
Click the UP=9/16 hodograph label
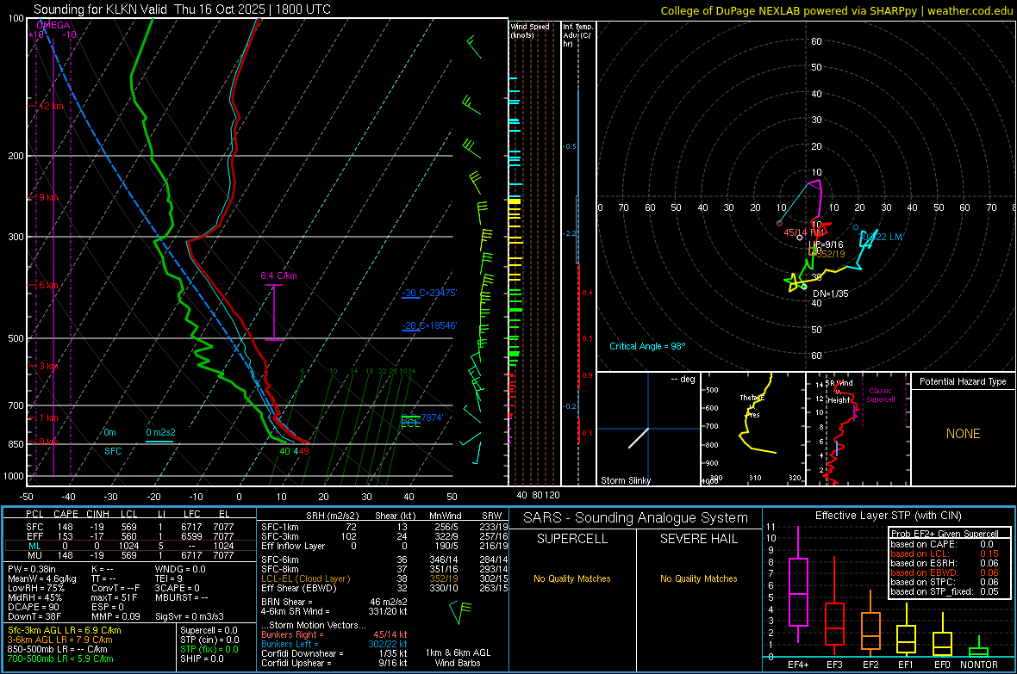pos(826,244)
